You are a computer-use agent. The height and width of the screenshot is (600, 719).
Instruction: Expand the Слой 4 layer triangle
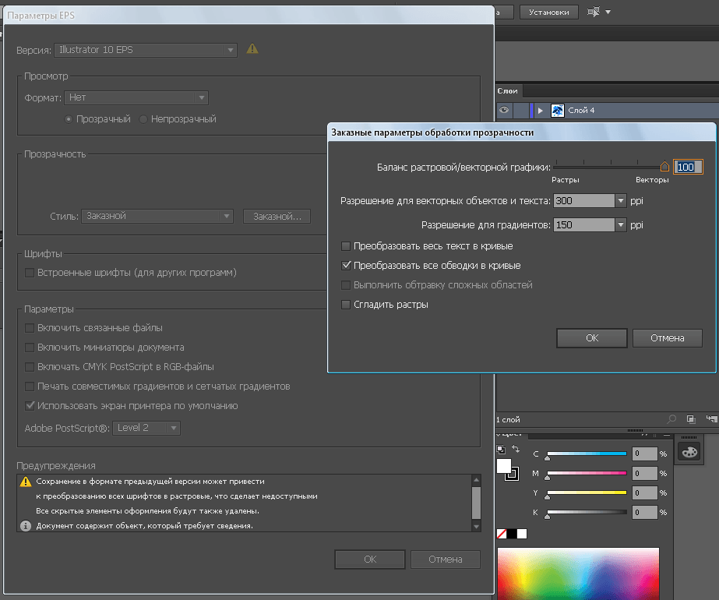[x=540, y=111]
